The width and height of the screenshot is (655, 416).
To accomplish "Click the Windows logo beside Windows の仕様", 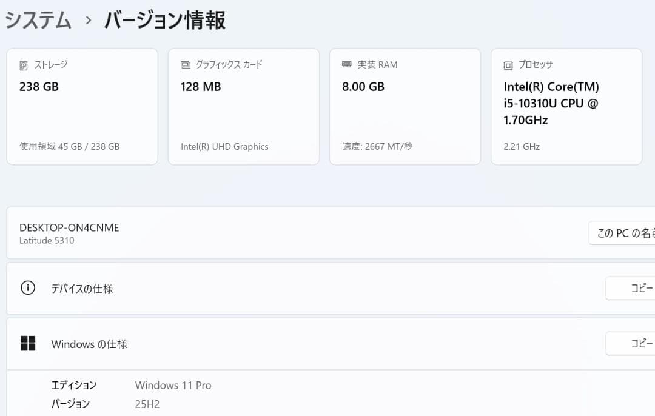I will tap(27, 344).
